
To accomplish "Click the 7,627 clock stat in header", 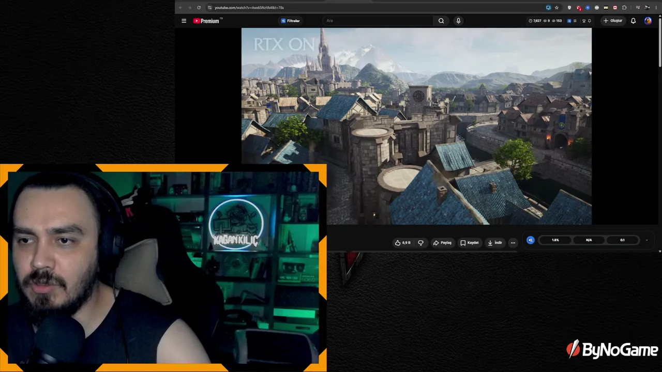I will point(535,21).
